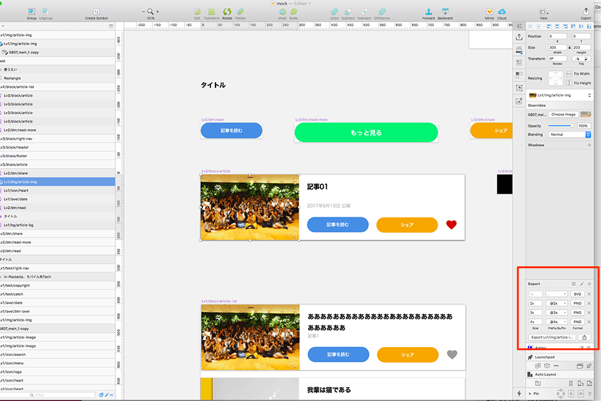Viewport: 601px width, 401px height.
Task: Click the override image thumbnail swatch
Action: (586, 115)
